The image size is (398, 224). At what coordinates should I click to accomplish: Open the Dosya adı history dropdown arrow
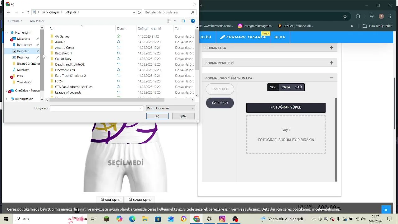point(141,108)
